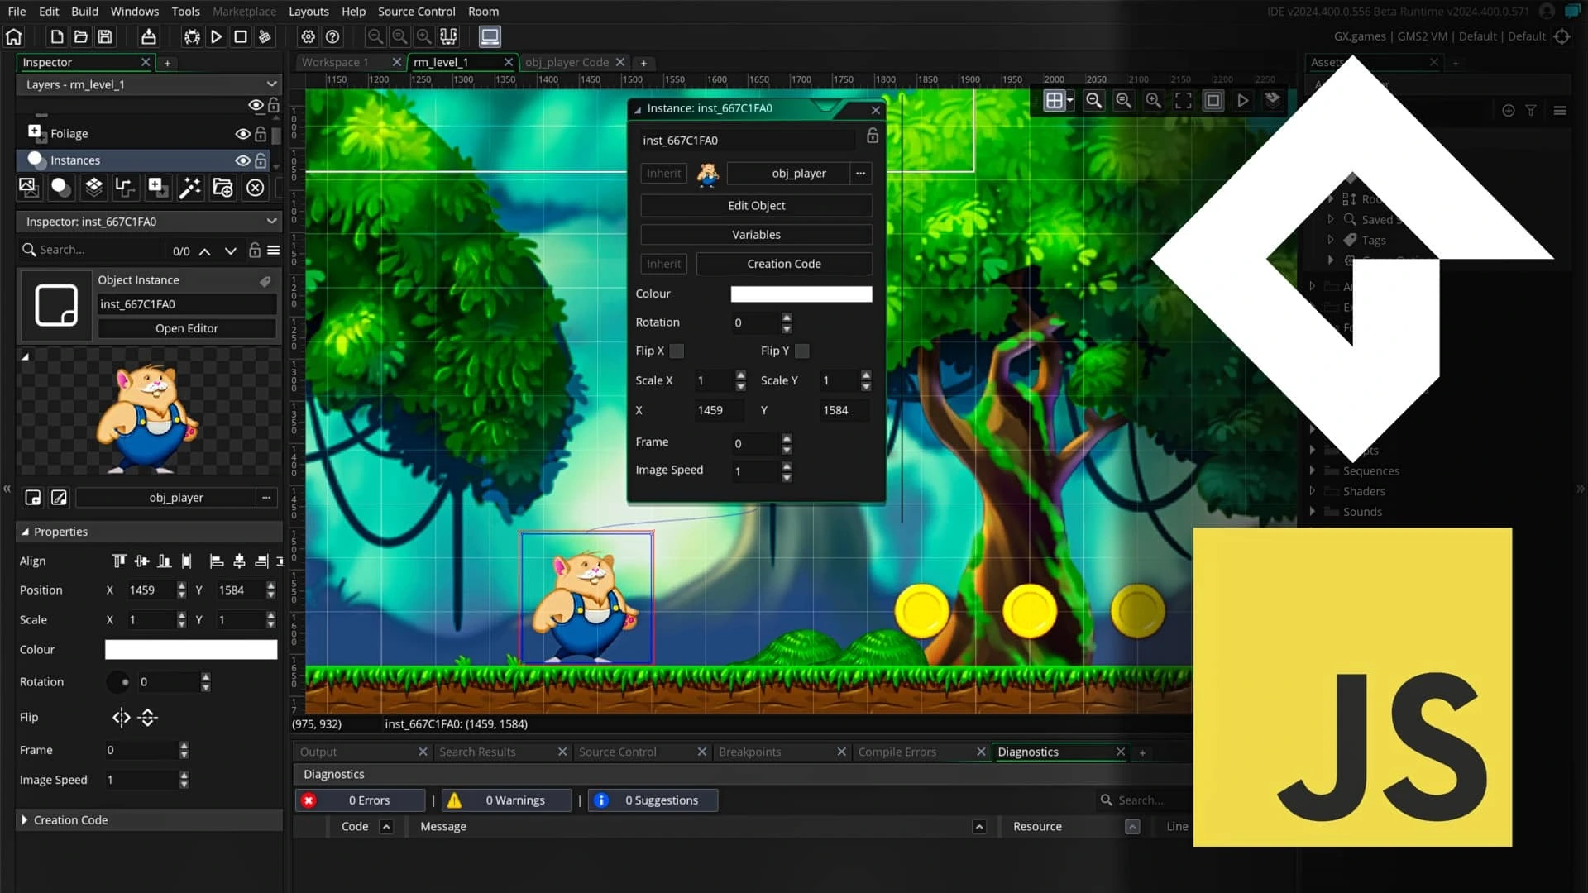Delete the selected layer
Screen dimensions: 1588x893
tap(256, 188)
